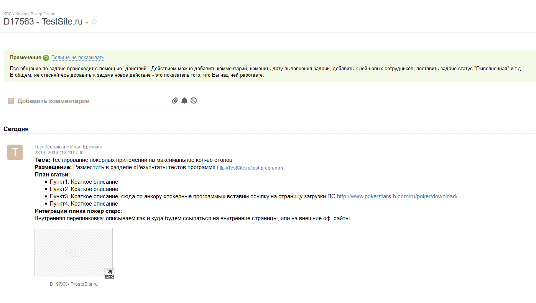
Task: Click the round wave status icon
Action: tap(194, 101)
